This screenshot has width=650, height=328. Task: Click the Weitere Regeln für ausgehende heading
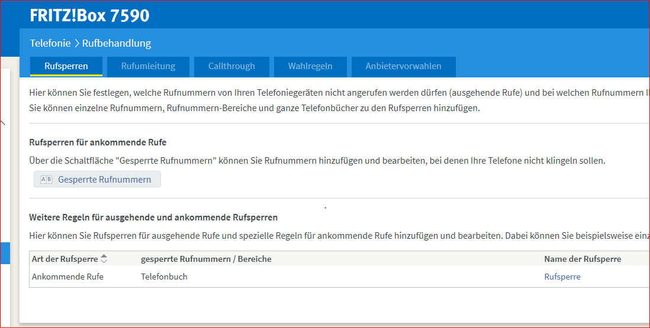point(153,217)
